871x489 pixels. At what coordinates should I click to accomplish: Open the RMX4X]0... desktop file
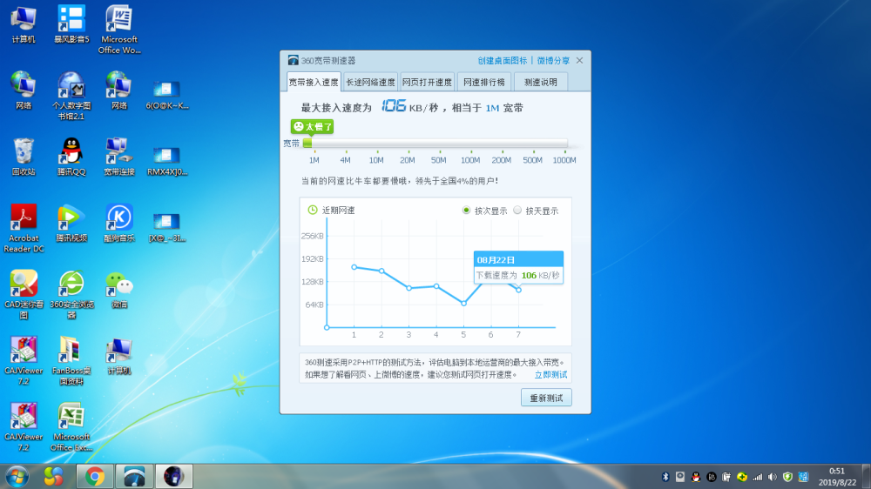click(x=166, y=162)
